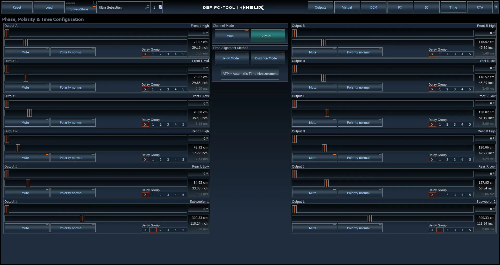Open setup settings gear next to Ultra Sebastian
500x265 pixels.
click(x=147, y=7)
